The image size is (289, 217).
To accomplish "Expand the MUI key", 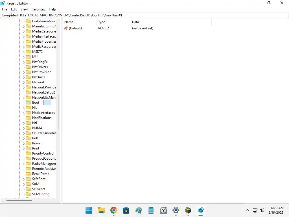I will point(24,57).
